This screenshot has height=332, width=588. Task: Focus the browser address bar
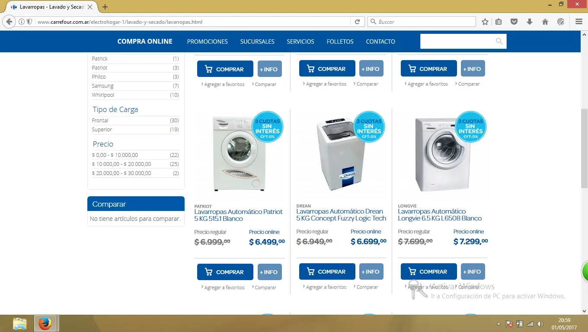193,22
